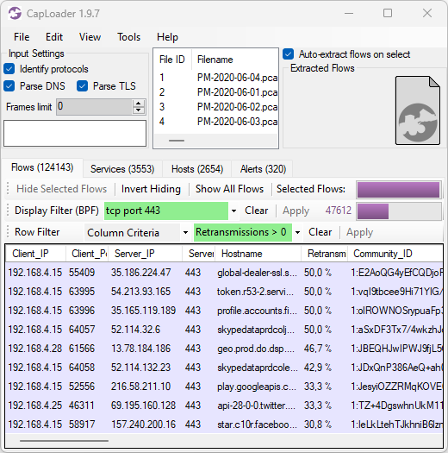448x453 pixels.
Task: Click Invert Hiding button
Action: [151, 189]
